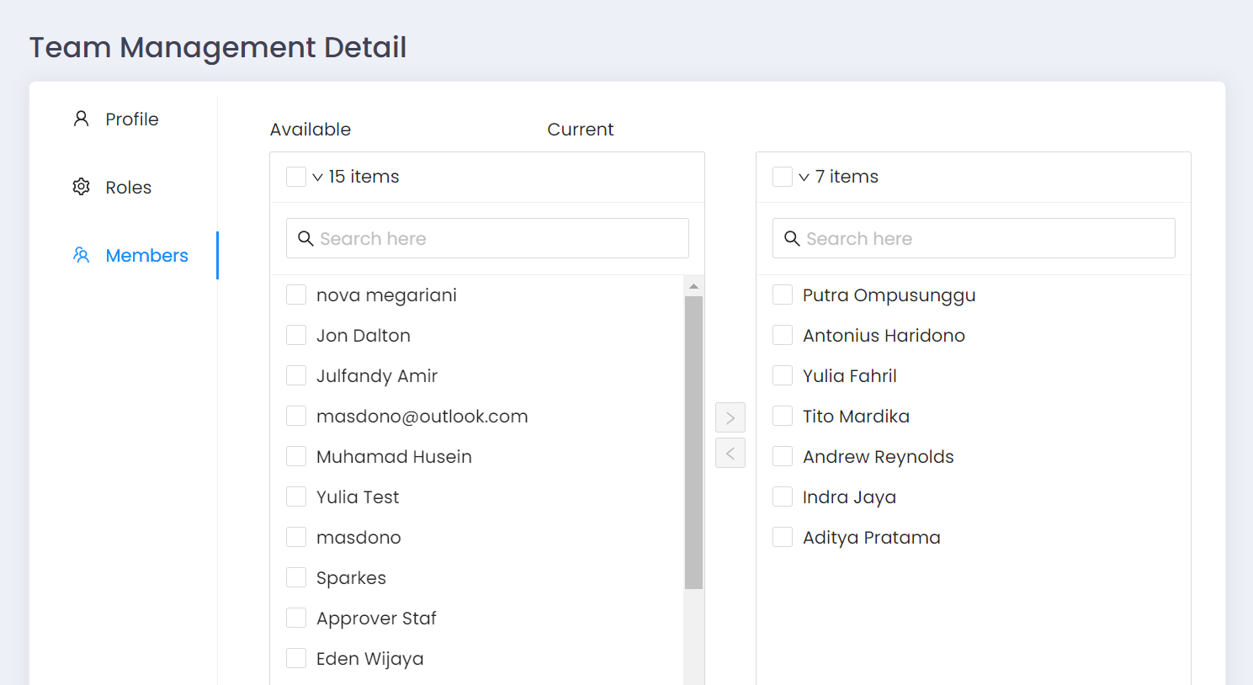Click the name 'Indra Jaya'

[x=849, y=497]
